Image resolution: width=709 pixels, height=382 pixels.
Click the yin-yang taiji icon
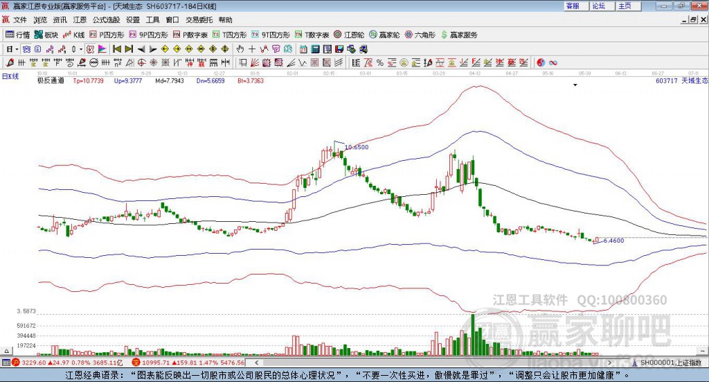(541, 63)
